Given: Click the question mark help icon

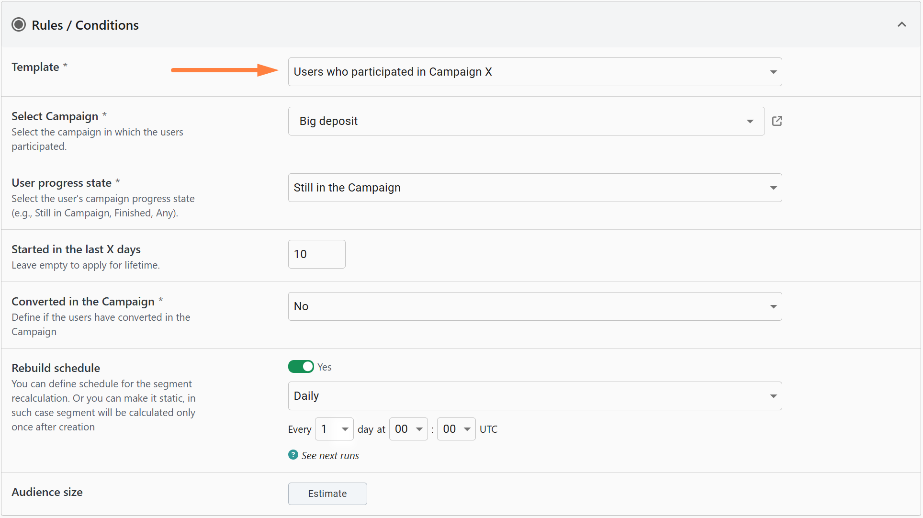Looking at the screenshot, I should [293, 455].
